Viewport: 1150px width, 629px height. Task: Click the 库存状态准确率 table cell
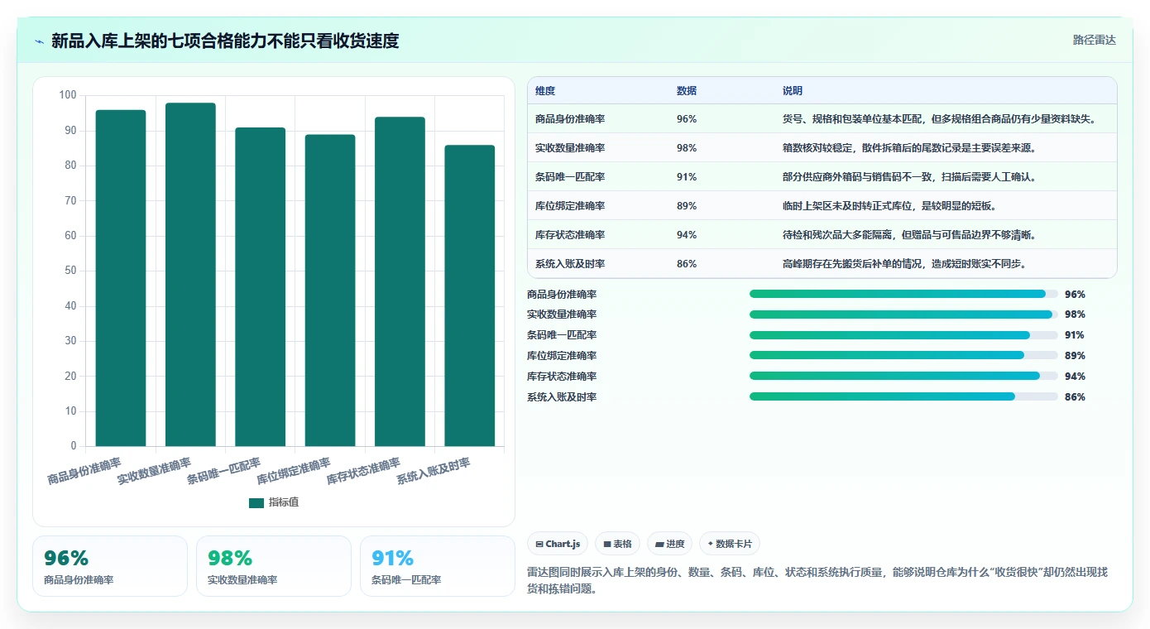click(x=570, y=234)
